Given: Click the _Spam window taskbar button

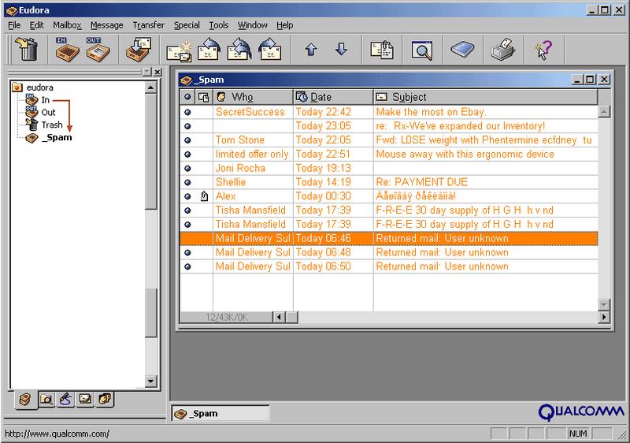Looking at the screenshot, I should pos(220,413).
